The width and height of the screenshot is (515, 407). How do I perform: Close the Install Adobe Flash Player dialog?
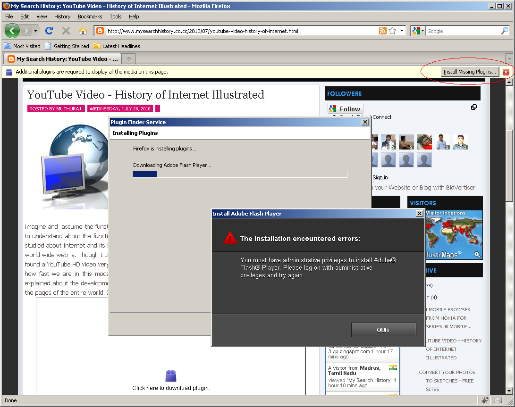(420, 213)
